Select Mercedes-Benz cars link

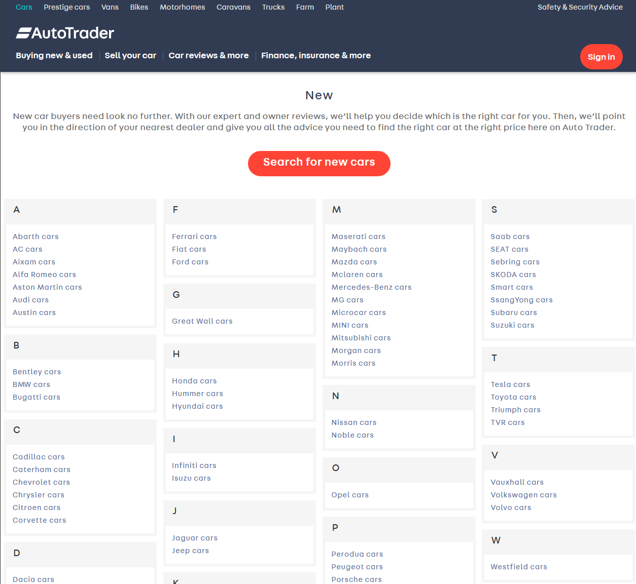(x=371, y=287)
